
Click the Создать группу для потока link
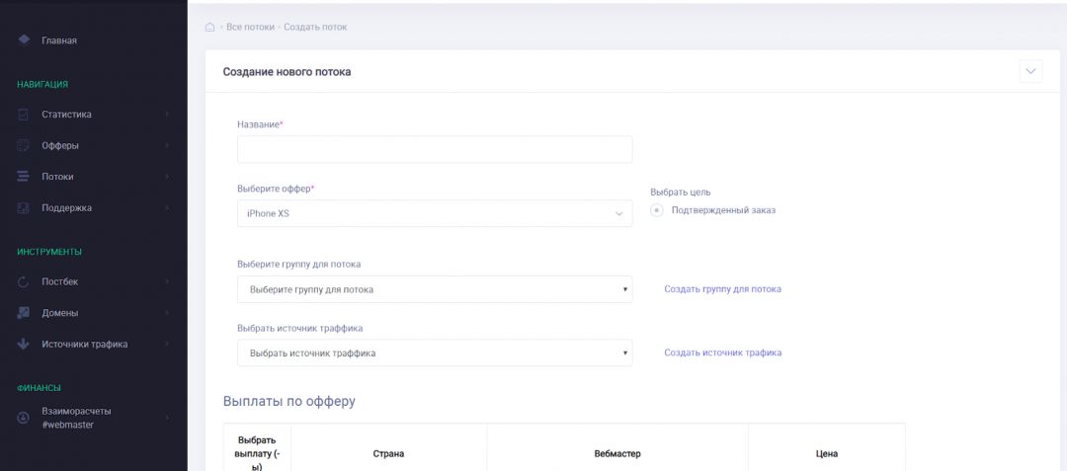722,289
